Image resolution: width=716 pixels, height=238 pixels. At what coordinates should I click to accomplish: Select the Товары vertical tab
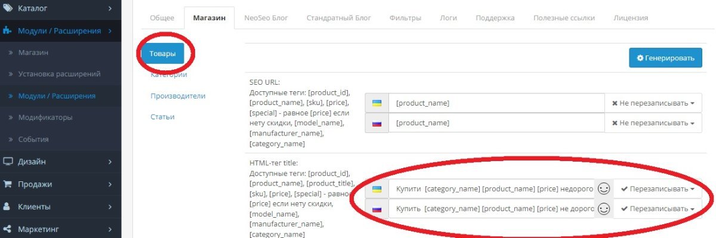[163, 54]
